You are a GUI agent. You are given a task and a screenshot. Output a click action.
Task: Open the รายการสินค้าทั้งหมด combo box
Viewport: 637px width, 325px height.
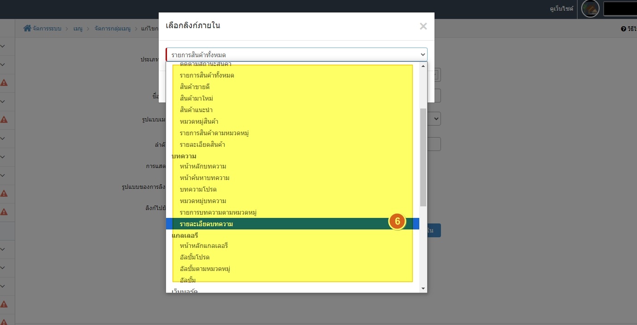pos(297,54)
